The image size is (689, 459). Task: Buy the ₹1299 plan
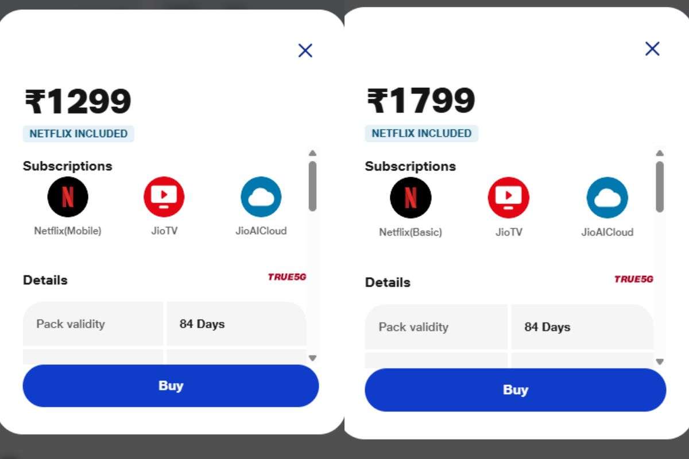[170, 386]
